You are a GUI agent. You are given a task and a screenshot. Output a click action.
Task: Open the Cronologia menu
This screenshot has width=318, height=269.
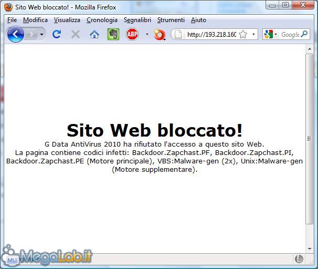tap(102, 20)
